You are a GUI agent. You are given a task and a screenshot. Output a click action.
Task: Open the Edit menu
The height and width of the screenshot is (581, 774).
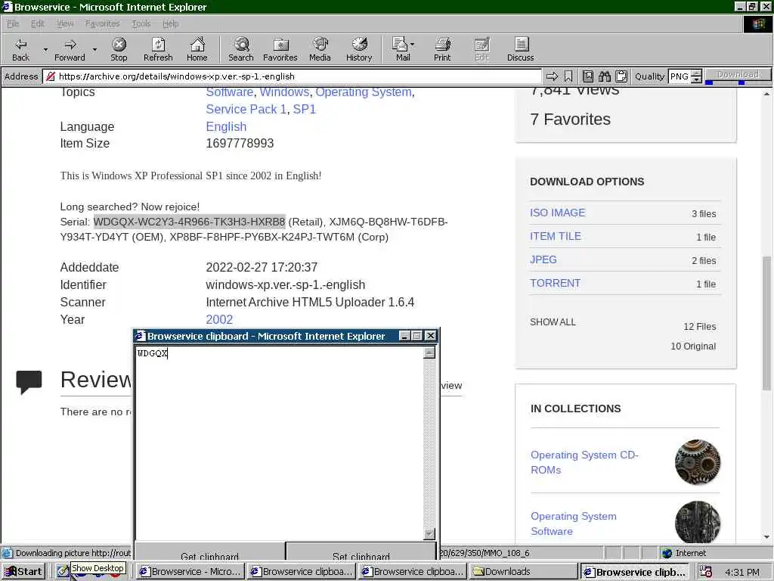pos(38,23)
